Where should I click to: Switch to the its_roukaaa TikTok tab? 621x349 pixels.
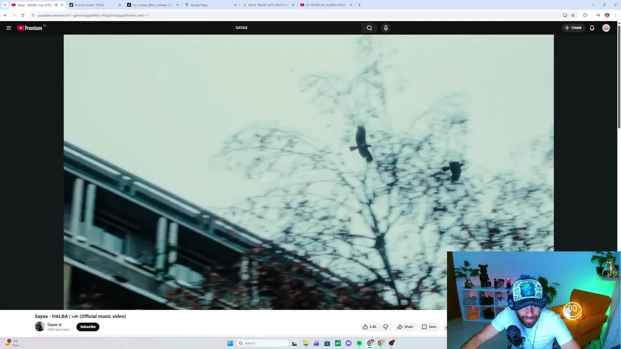153,5
